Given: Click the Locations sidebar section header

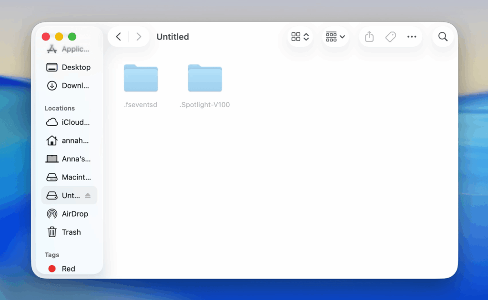Looking at the screenshot, I should tap(60, 108).
